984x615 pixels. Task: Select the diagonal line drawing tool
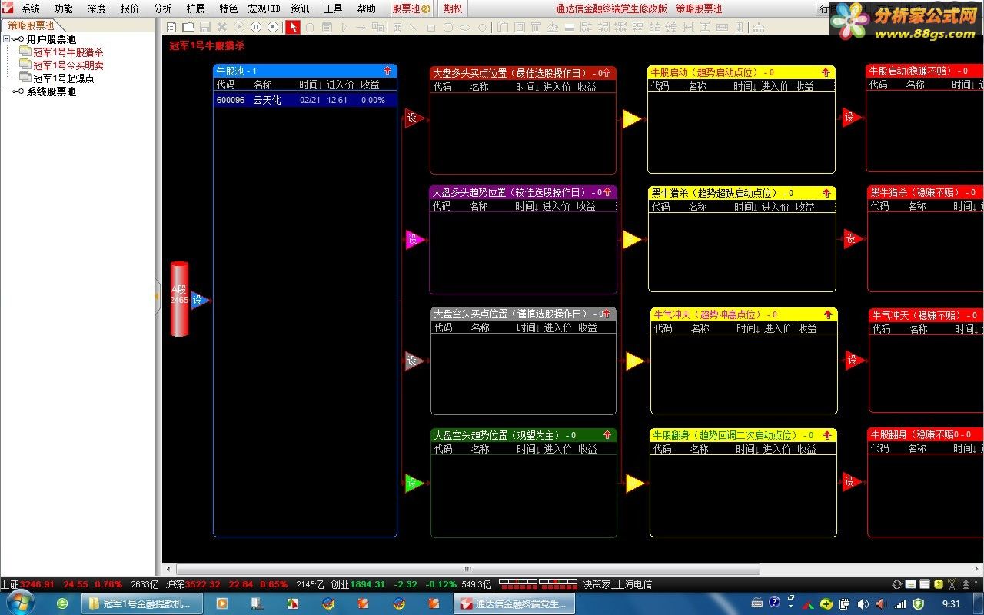tap(414, 27)
